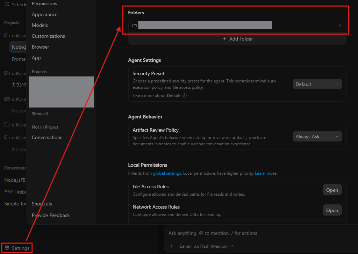358x254 pixels.
Task: Open the Node.js確 conversation entry
Action: [x=15, y=180]
